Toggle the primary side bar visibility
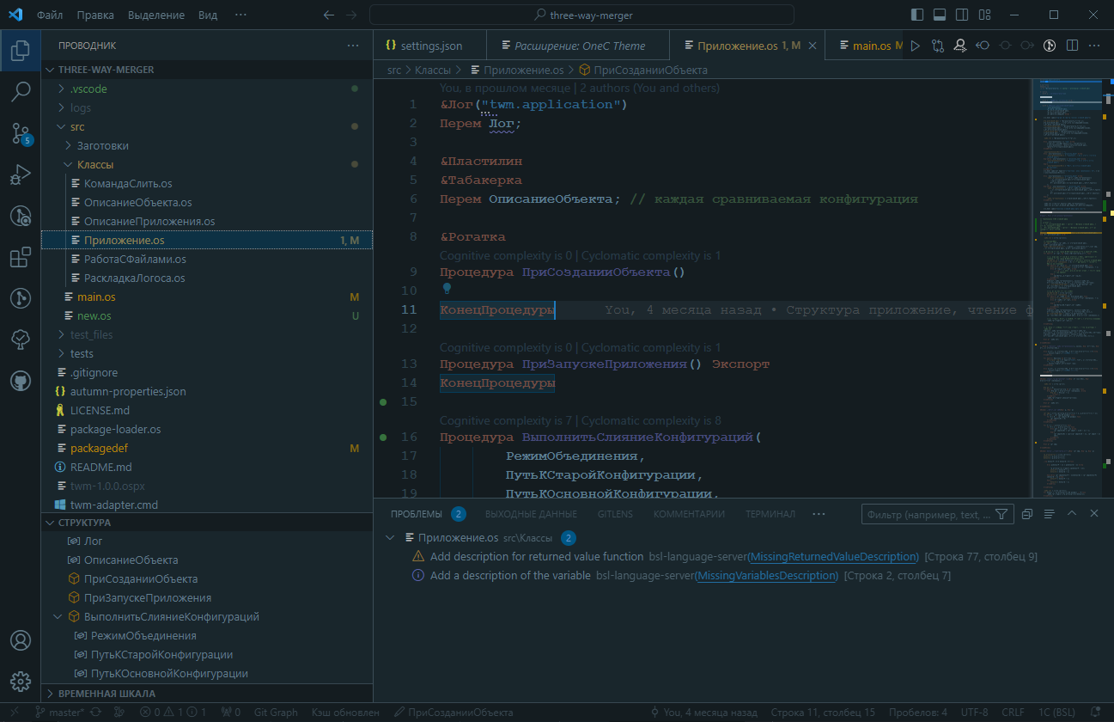 pos(917,15)
